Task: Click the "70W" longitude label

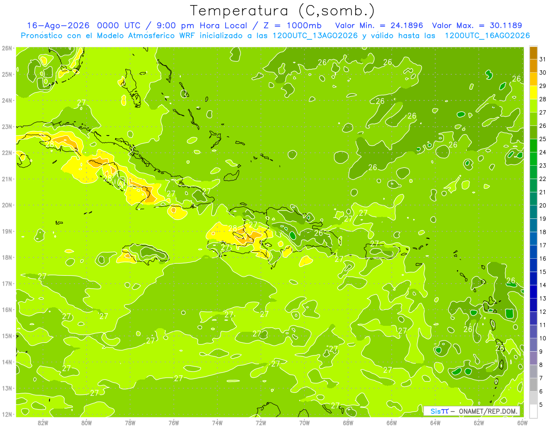Action: point(304,422)
